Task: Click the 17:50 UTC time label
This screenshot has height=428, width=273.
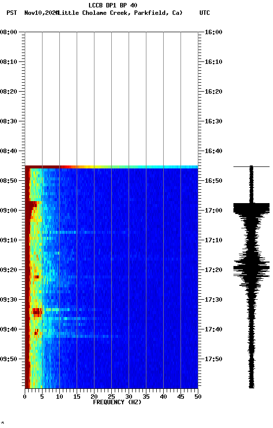Action: coord(214,359)
